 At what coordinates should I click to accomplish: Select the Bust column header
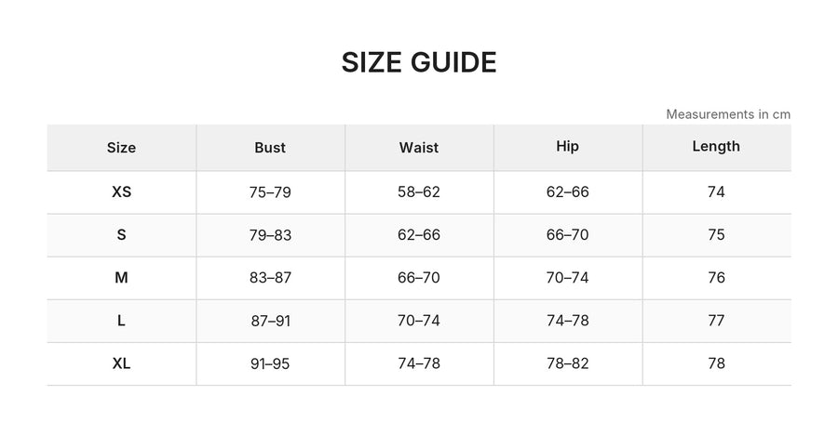[270, 147]
